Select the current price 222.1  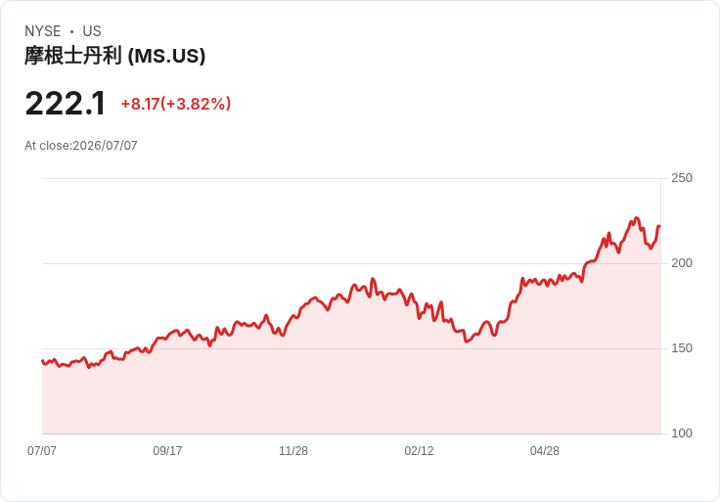pyautogui.click(x=66, y=104)
